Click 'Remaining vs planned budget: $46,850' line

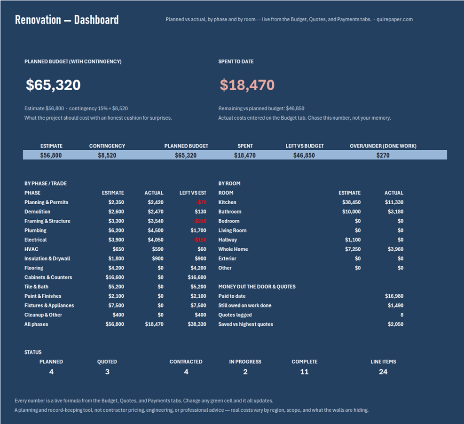[261, 108]
